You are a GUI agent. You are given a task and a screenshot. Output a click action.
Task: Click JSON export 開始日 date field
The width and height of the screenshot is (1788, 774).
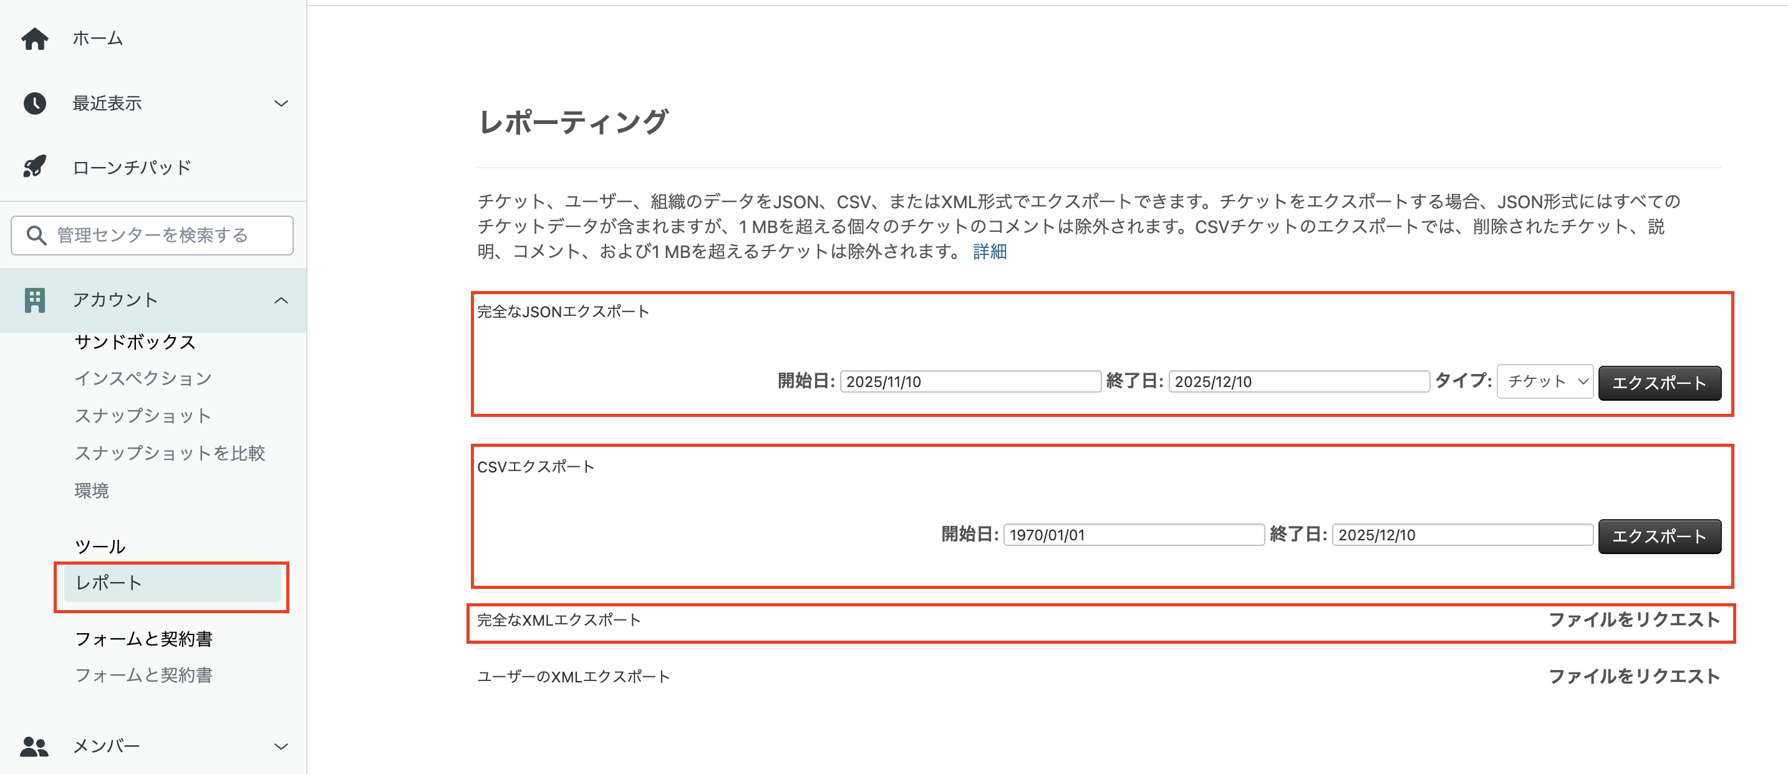[x=970, y=381]
